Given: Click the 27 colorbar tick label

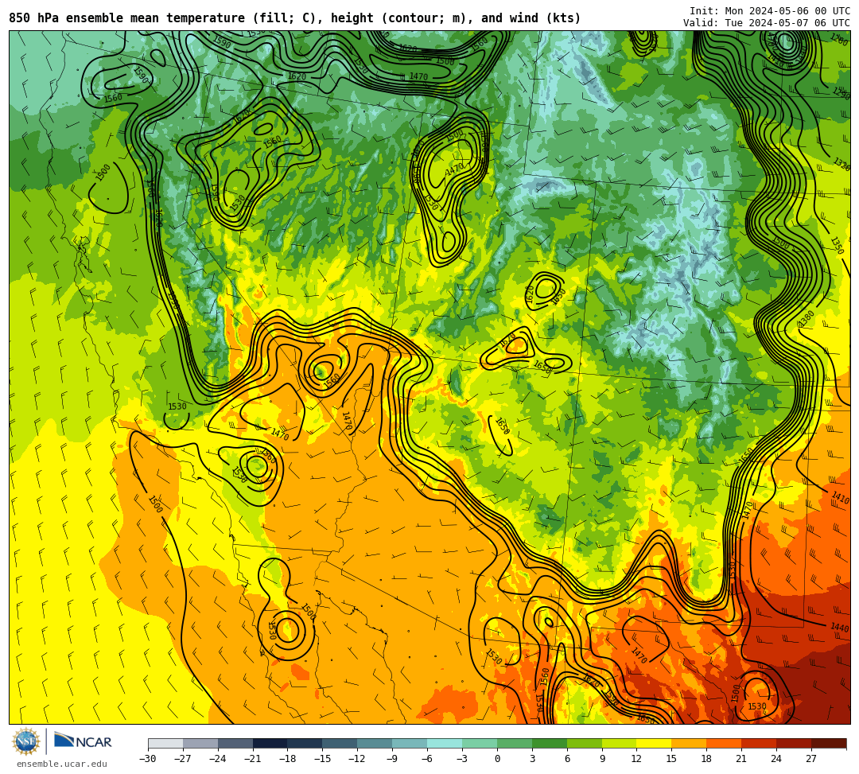Looking at the screenshot, I should pos(811,759).
